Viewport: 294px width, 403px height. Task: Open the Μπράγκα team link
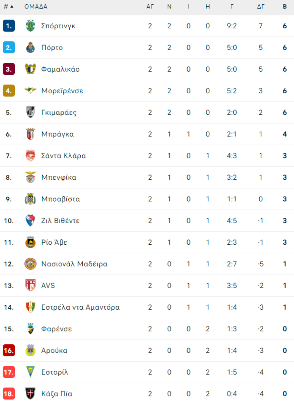(57, 134)
